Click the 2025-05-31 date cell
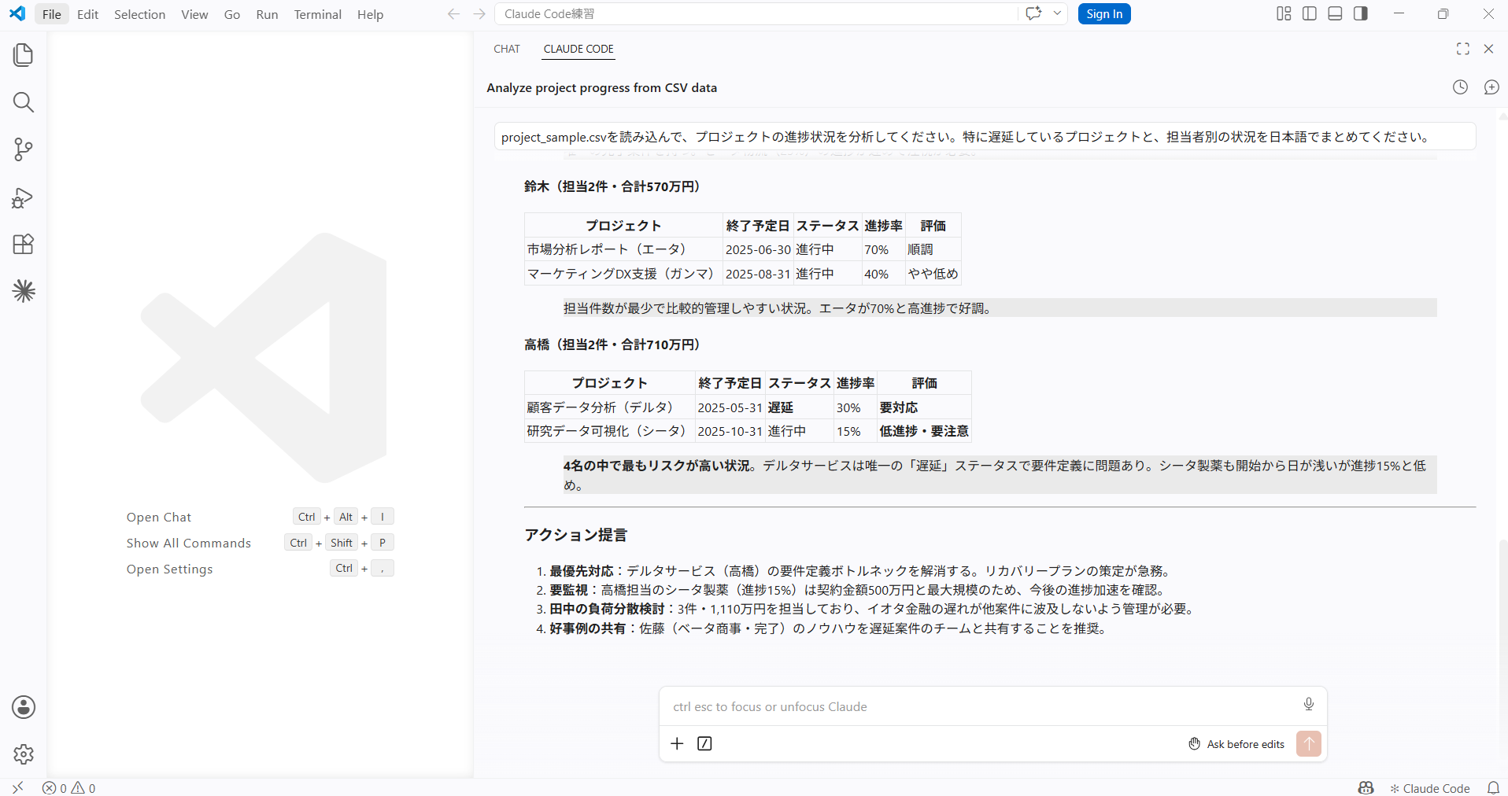This screenshot has height=796, width=1508. [x=730, y=407]
